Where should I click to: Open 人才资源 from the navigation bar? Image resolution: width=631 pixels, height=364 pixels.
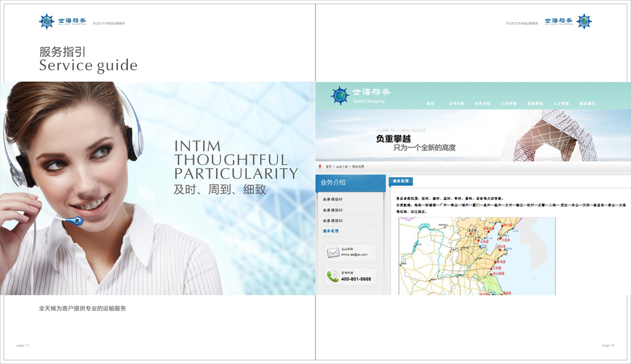pos(561,104)
